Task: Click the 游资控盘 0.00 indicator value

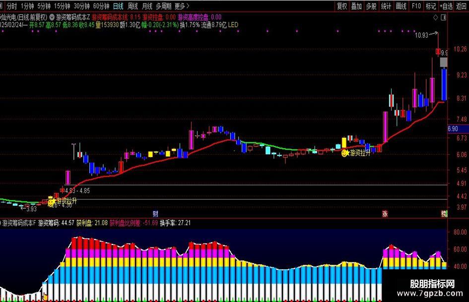Action: (159, 17)
